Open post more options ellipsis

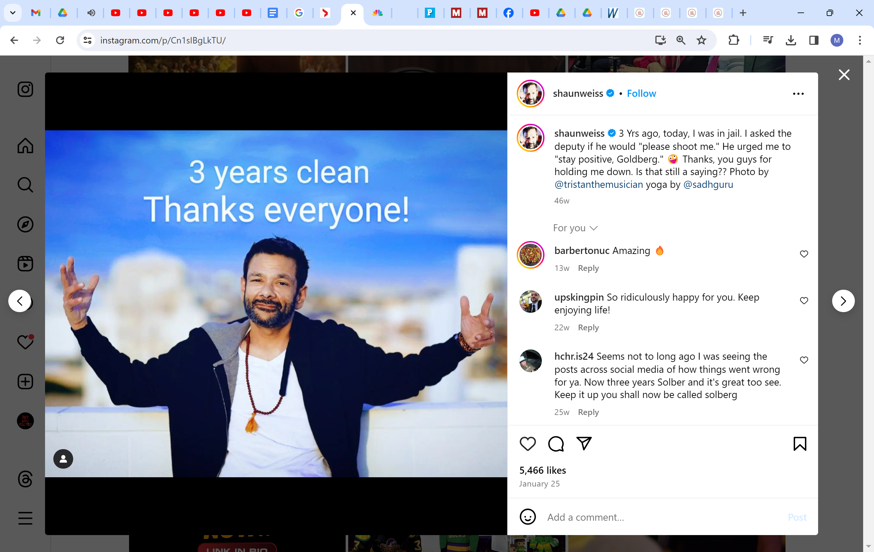point(798,94)
